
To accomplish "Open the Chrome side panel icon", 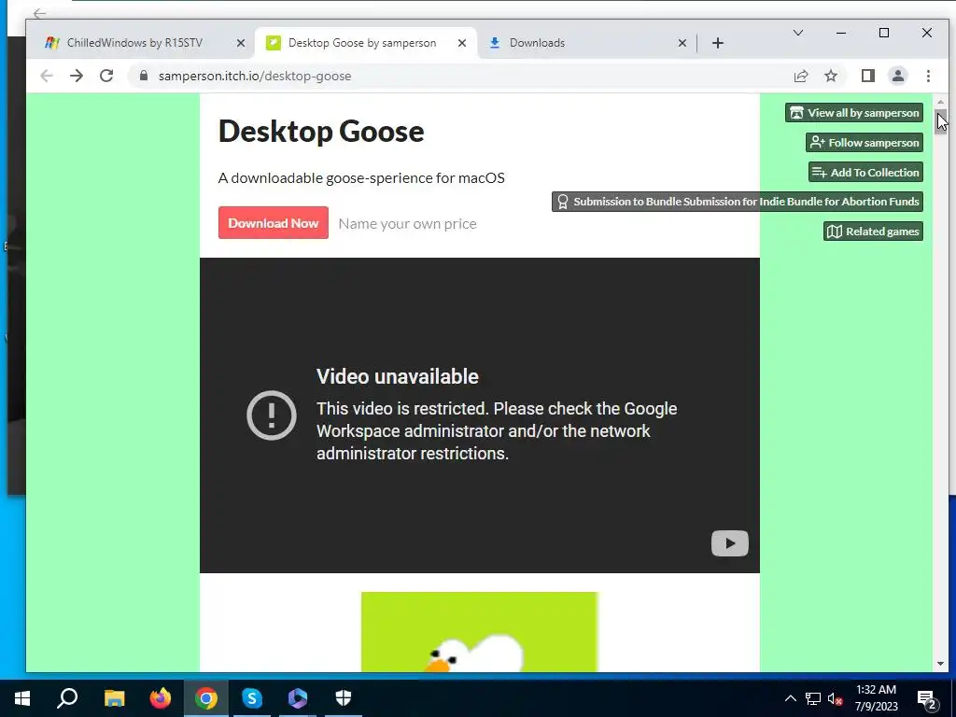I will pos(868,76).
